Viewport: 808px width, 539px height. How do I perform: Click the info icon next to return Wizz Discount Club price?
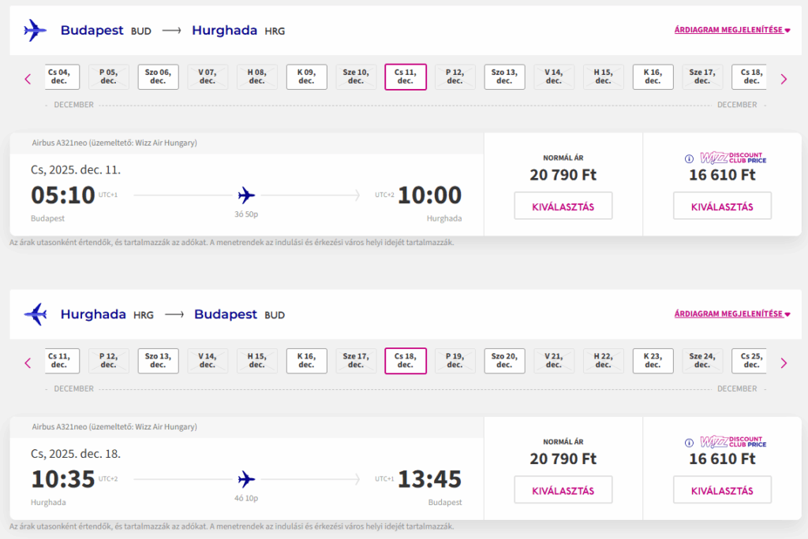coord(689,443)
